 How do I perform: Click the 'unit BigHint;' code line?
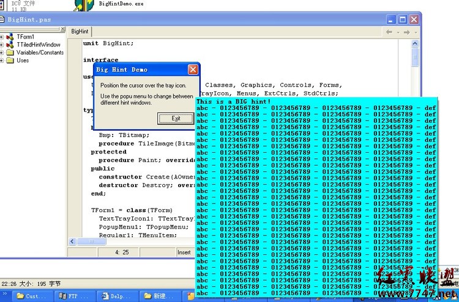(108, 43)
